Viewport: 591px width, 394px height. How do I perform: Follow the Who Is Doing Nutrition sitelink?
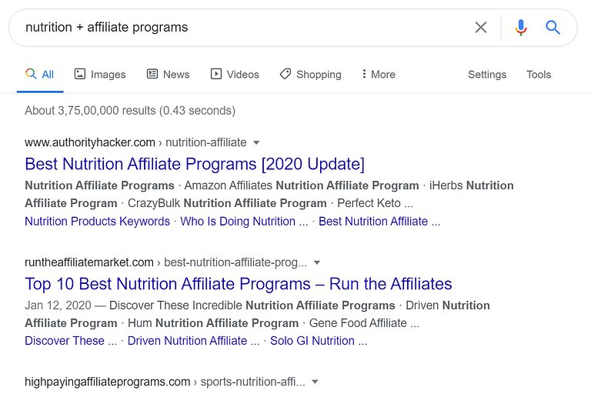coord(244,222)
